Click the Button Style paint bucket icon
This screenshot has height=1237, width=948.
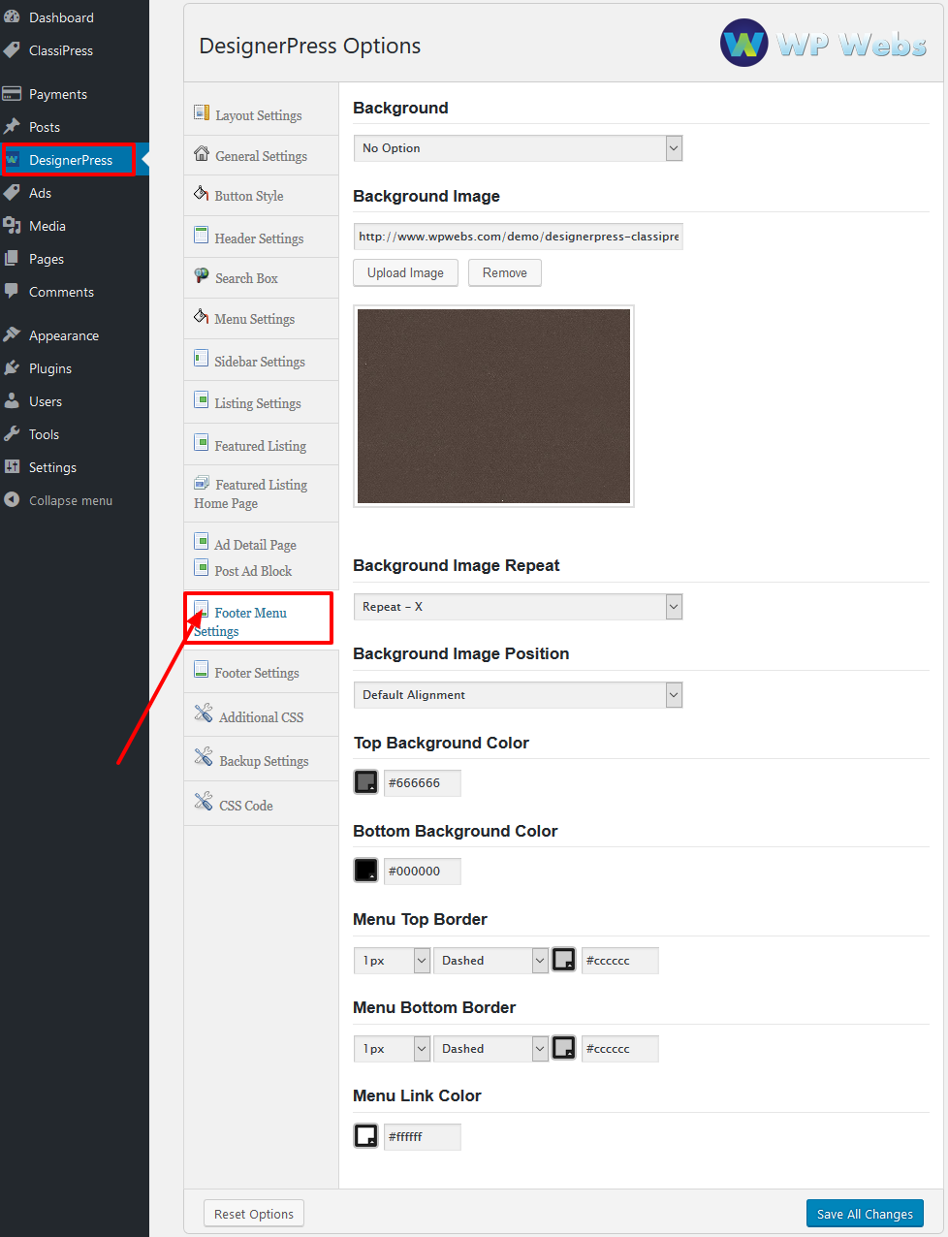tap(202, 193)
